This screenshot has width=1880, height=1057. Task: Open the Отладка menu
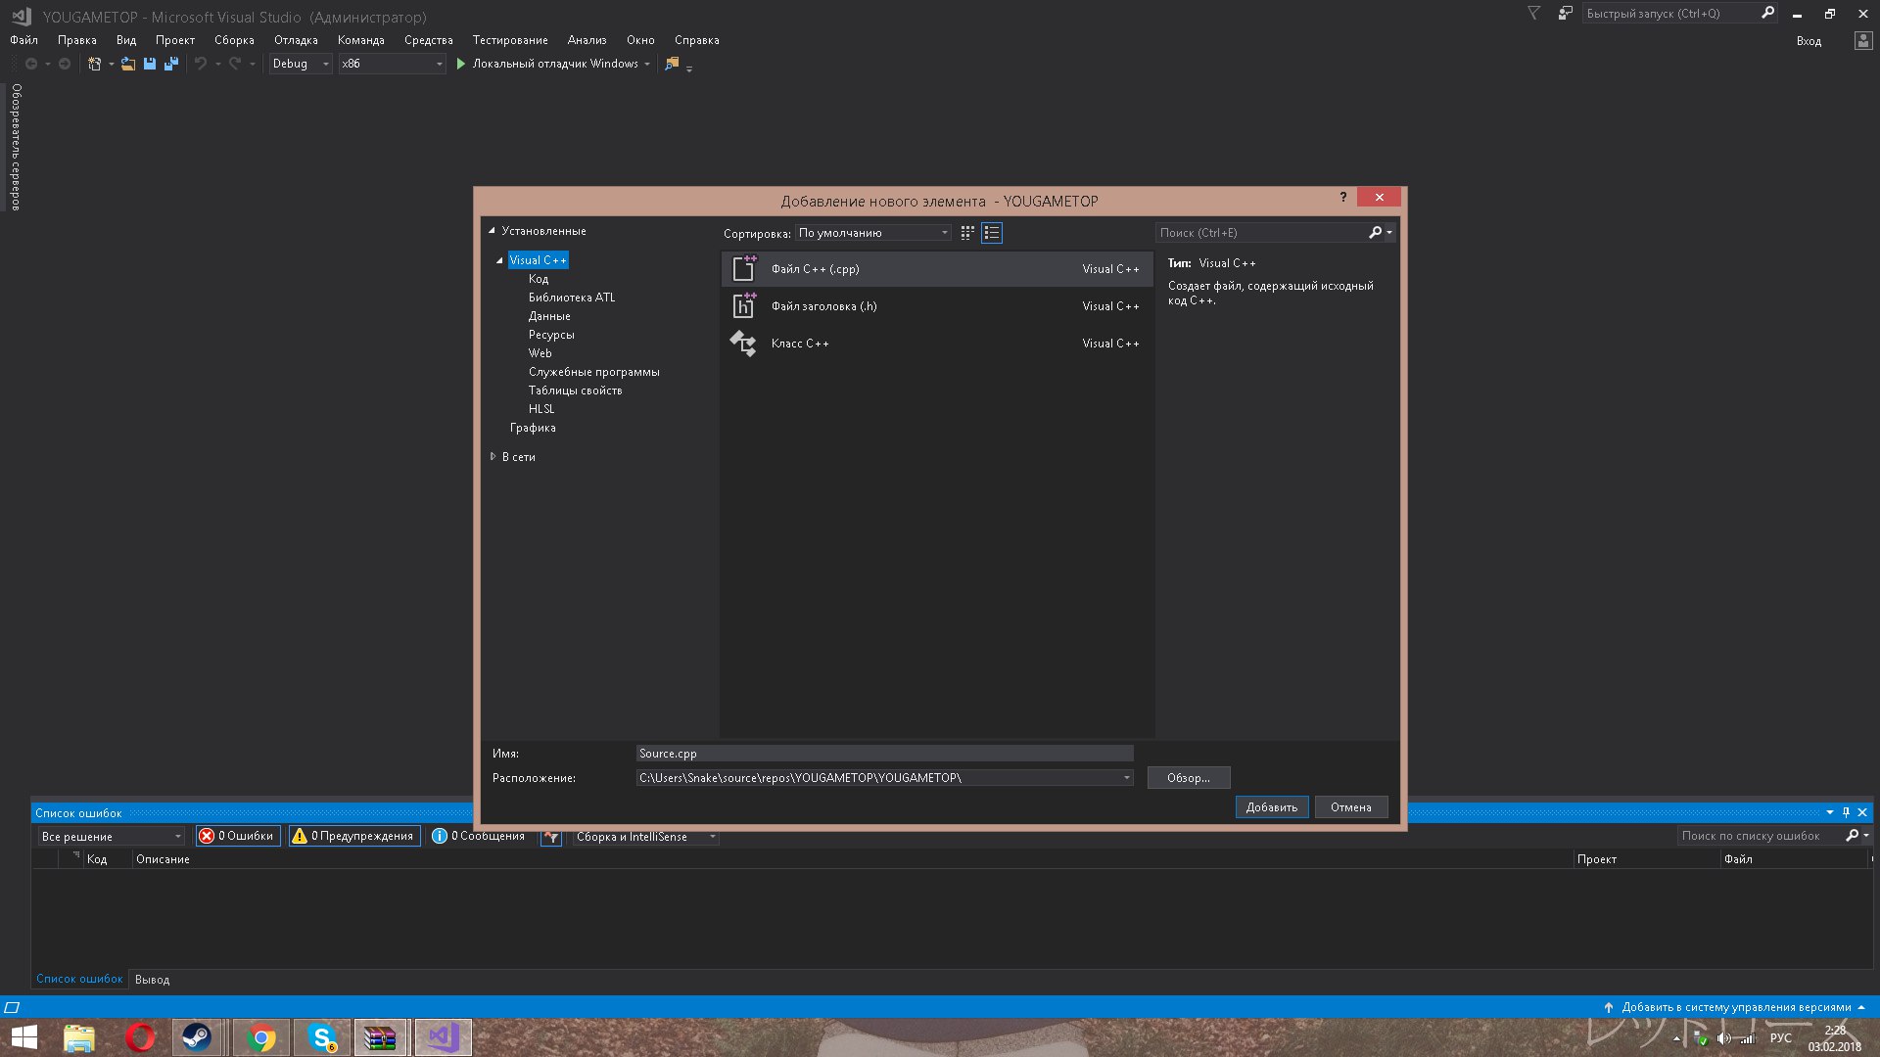pyautogui.click(x=296, y=40)
